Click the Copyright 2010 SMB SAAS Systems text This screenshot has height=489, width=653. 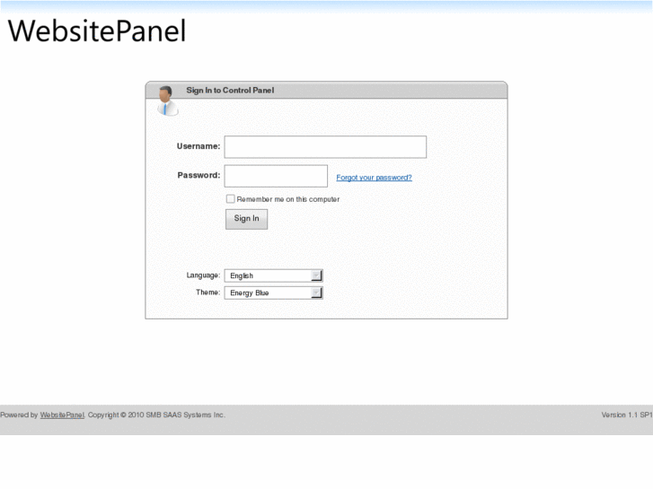tap(156, 415)
